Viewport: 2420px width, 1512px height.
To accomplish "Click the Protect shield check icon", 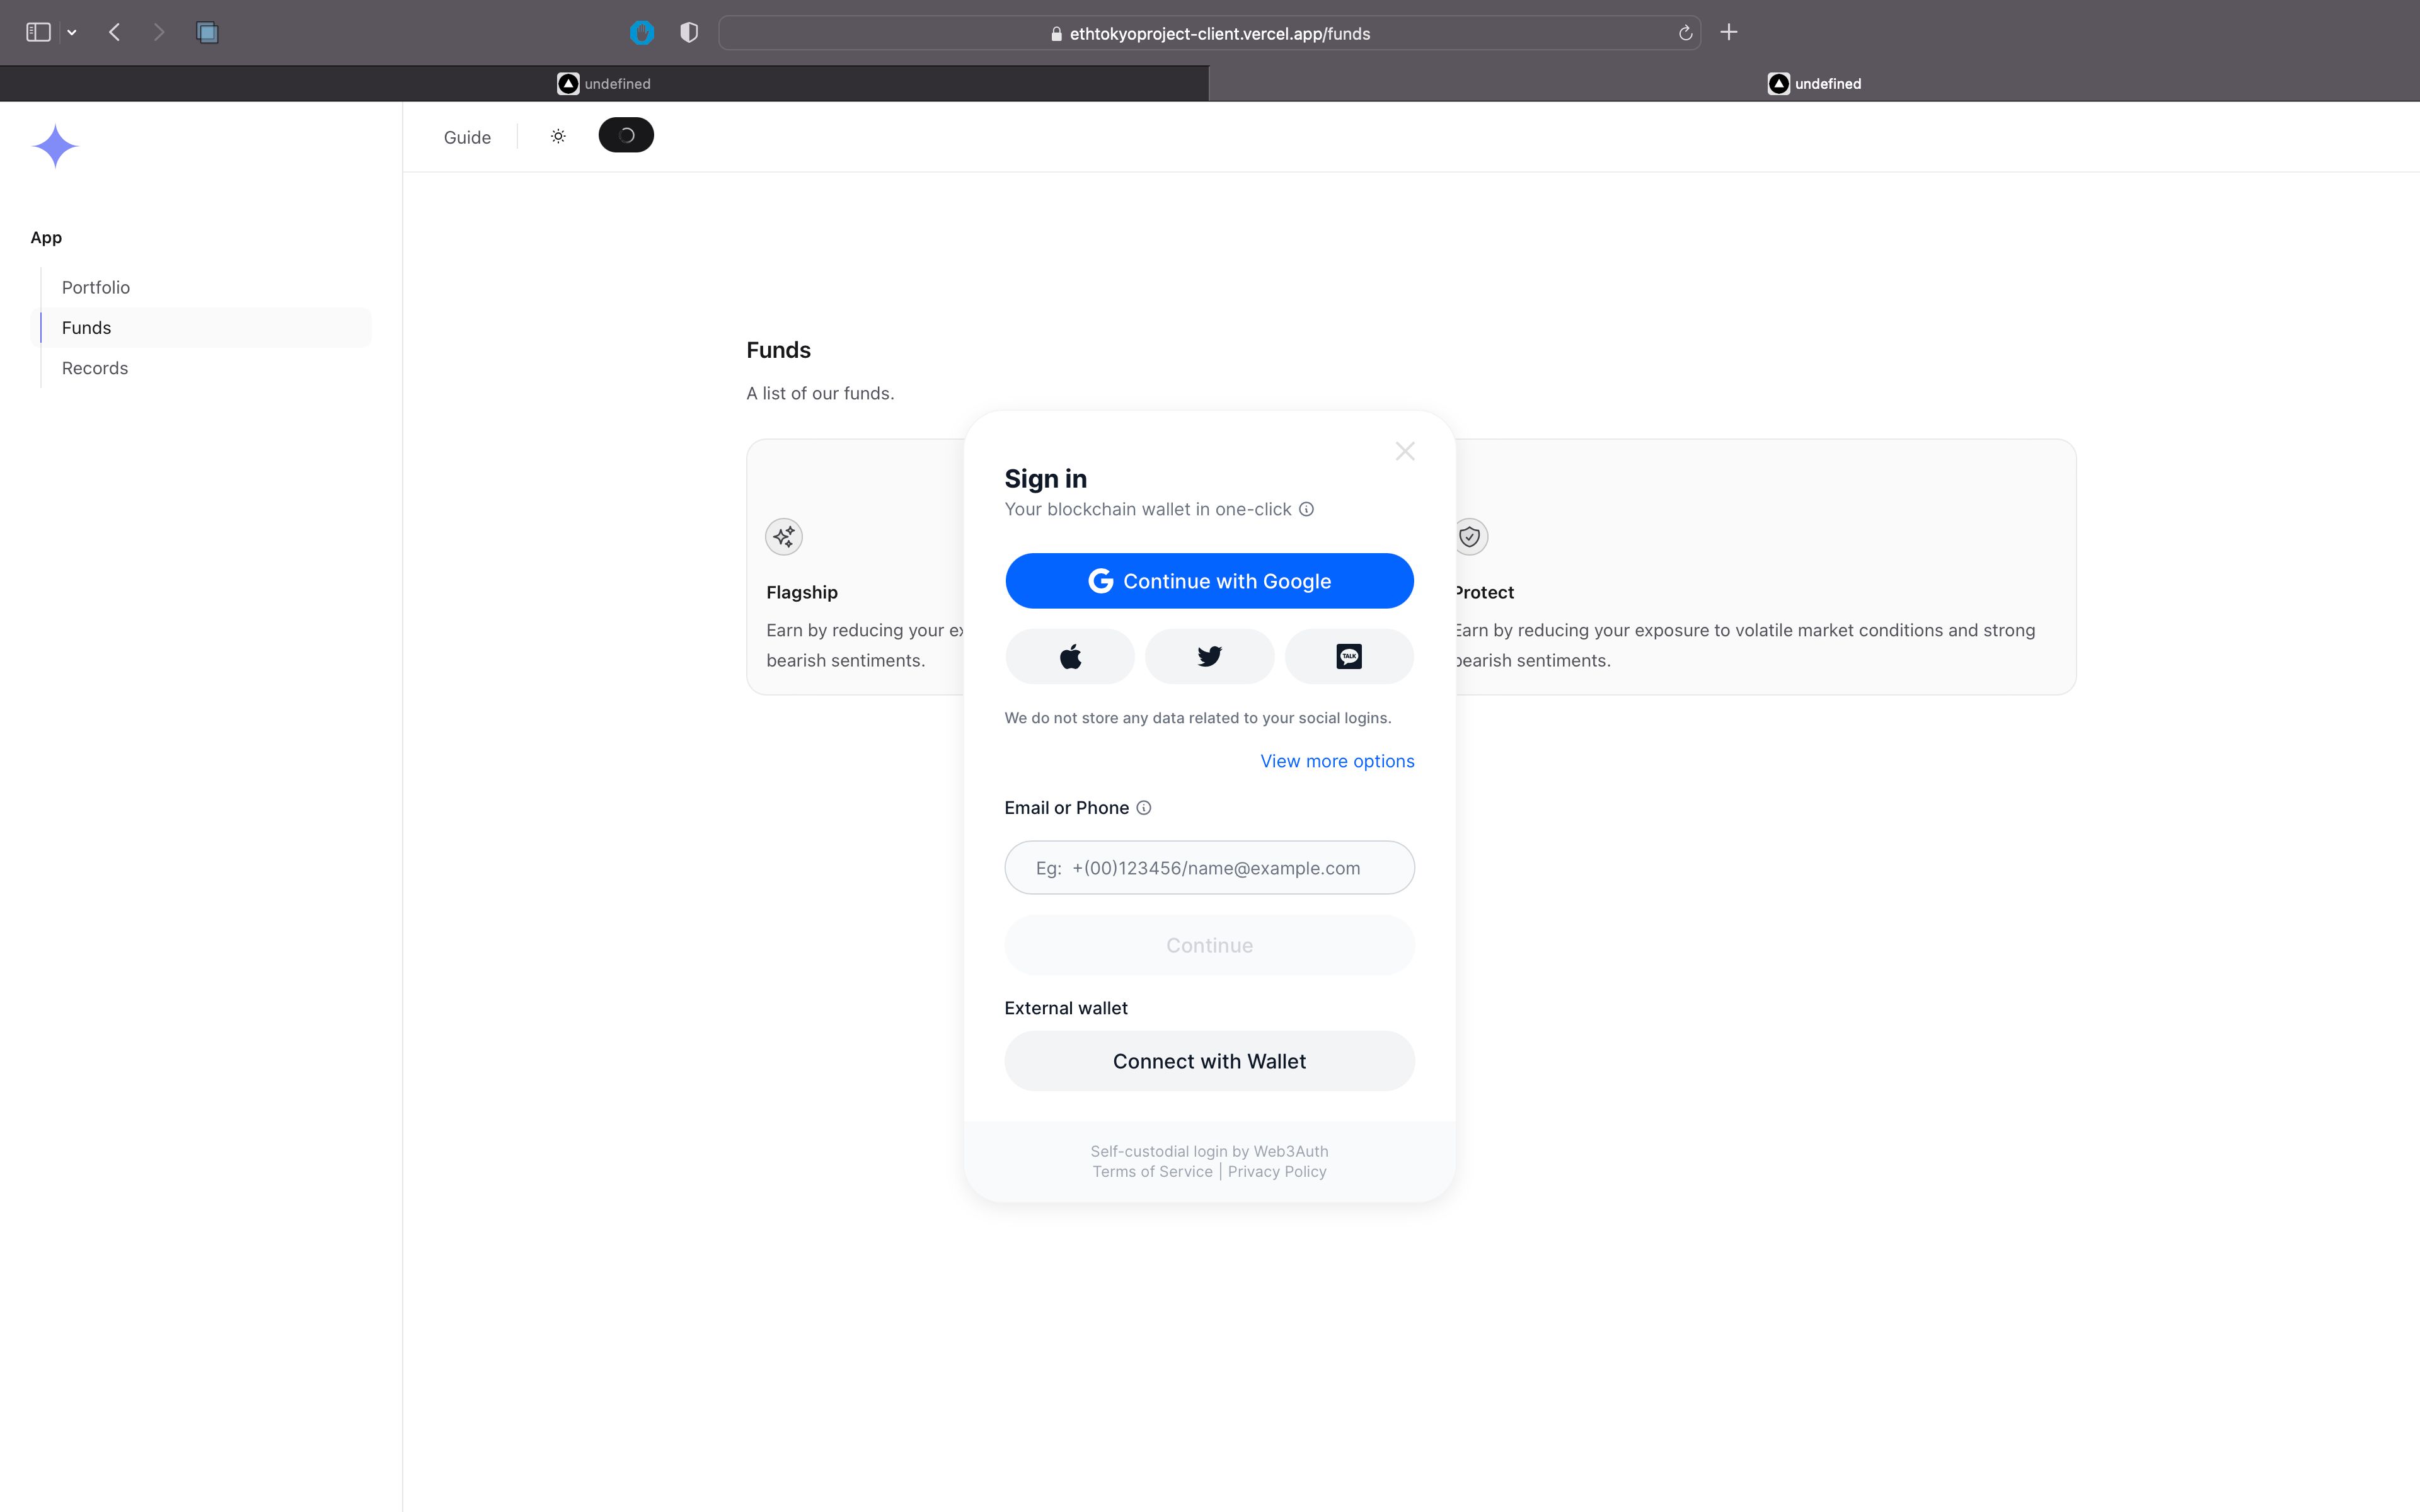I will click(1470, 537).
